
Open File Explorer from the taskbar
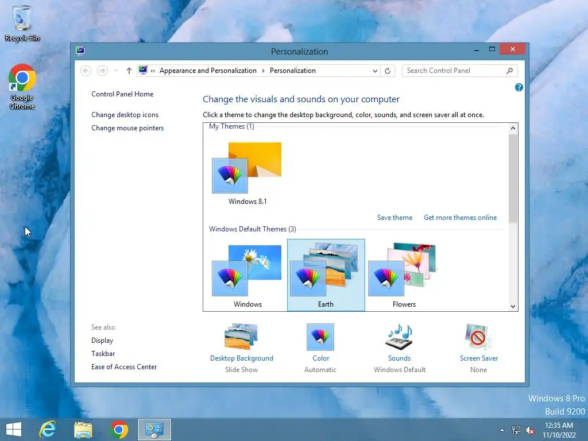tap(83, 430)
